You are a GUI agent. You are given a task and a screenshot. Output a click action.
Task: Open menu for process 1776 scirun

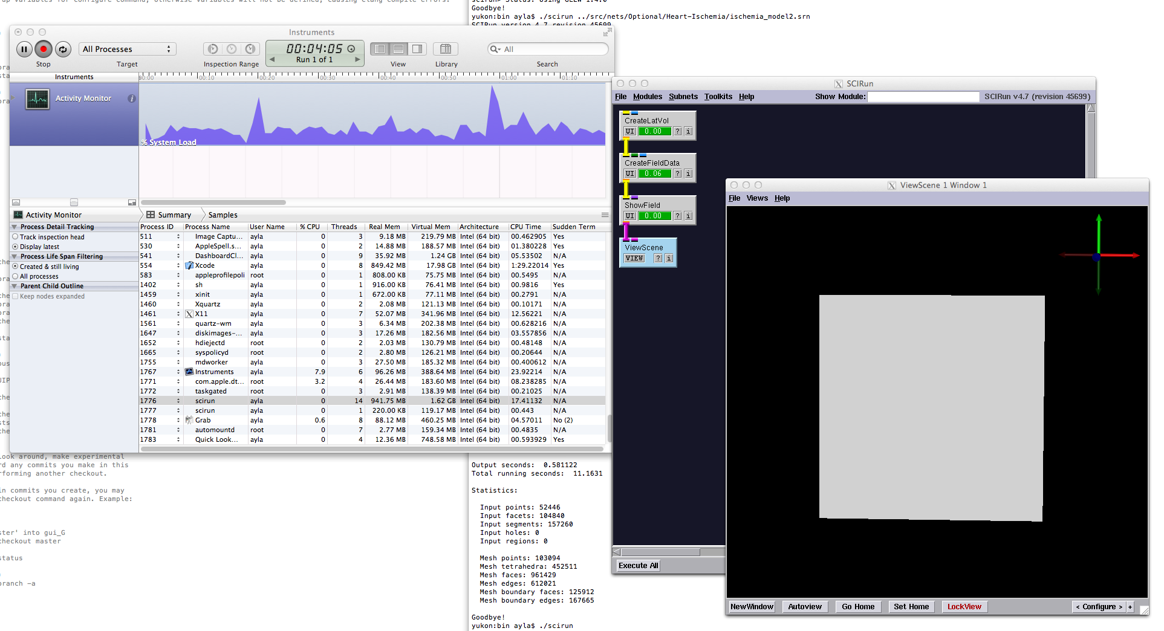click(178, 401)
